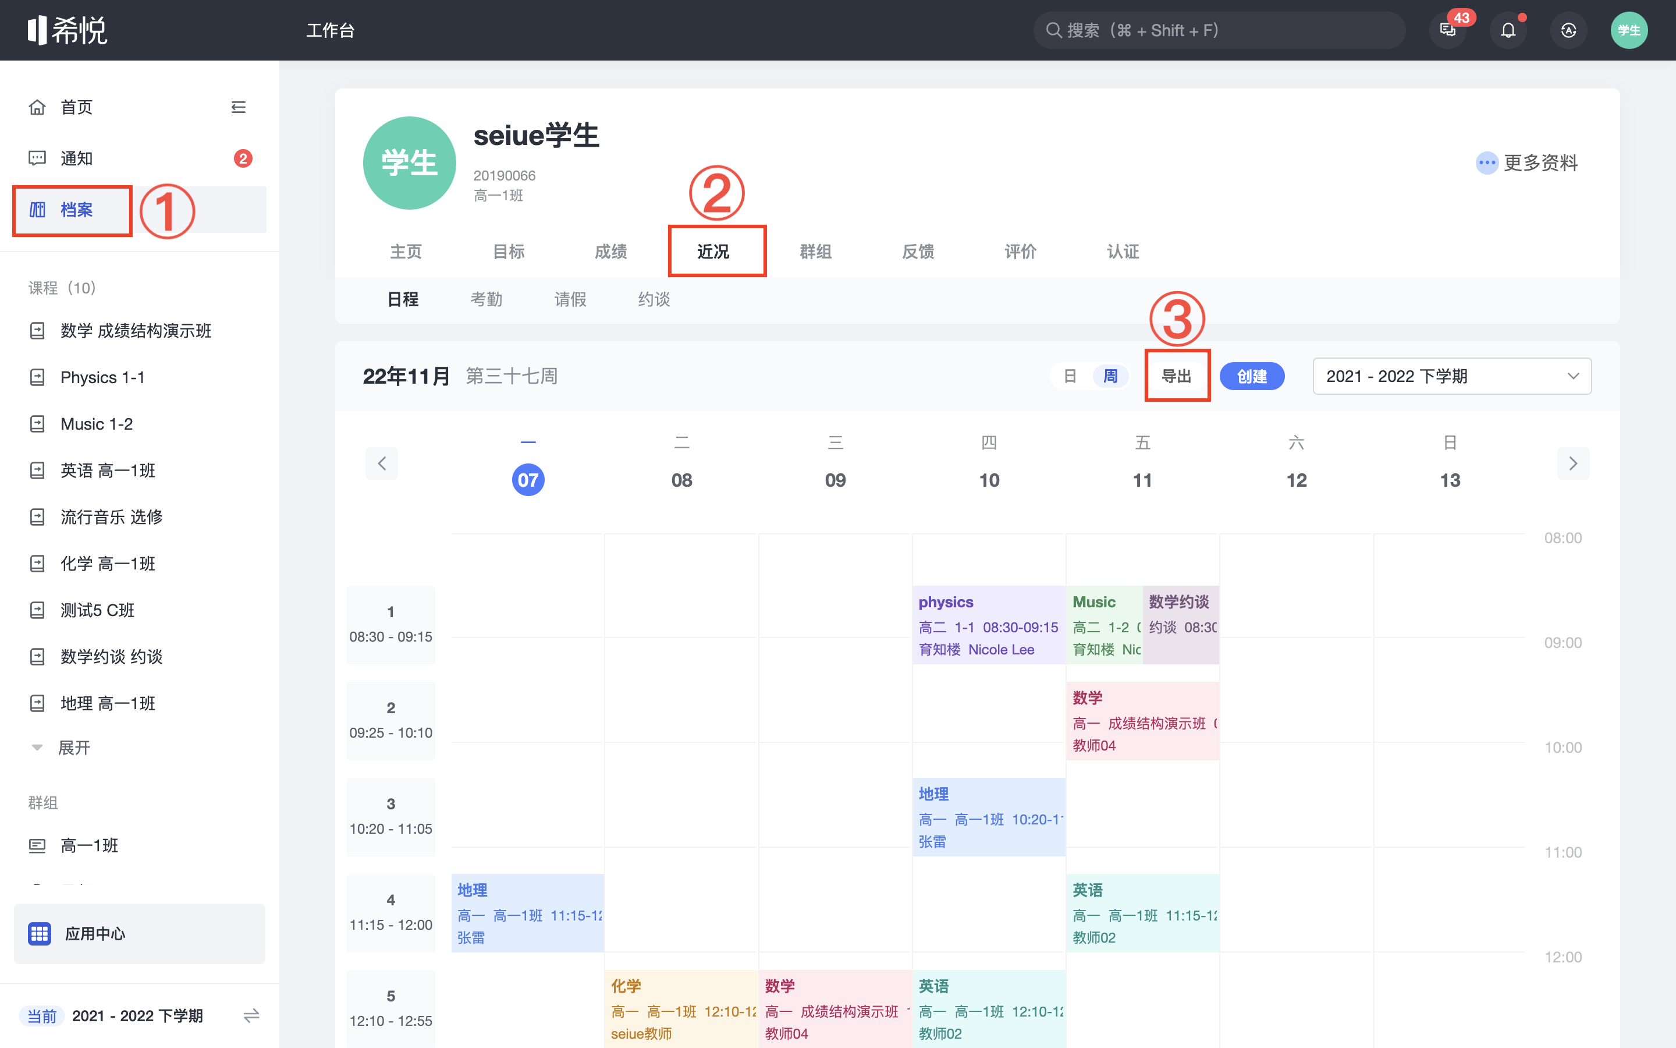
Task: Select the 考勤 sub-tab
Action: [486, 299]
